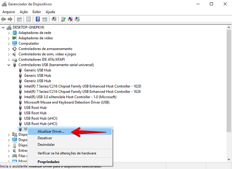Click the add legacy hardware toolbar icon
Viewport: 232px width, 169px height.
click(x=77, y=19)
